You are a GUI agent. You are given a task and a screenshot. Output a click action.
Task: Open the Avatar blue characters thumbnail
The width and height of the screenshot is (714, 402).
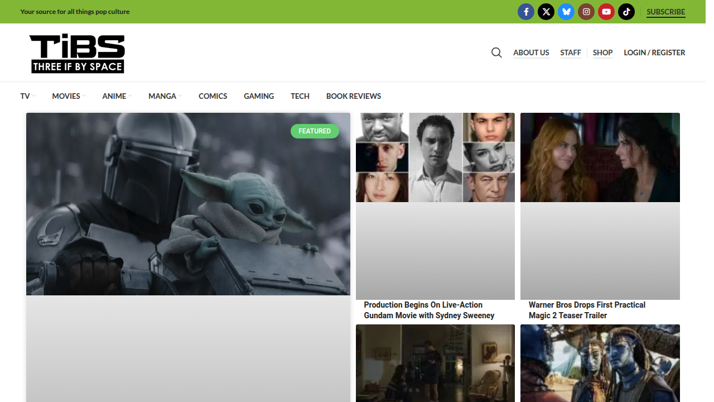point(600,363)
